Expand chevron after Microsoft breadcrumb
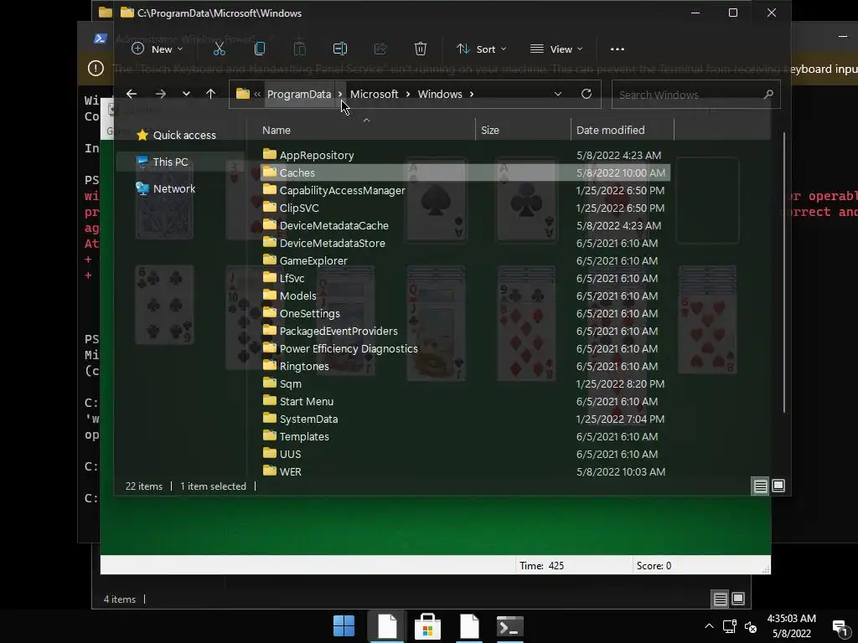Screen dimensions: 858x643 click(408, 94)
